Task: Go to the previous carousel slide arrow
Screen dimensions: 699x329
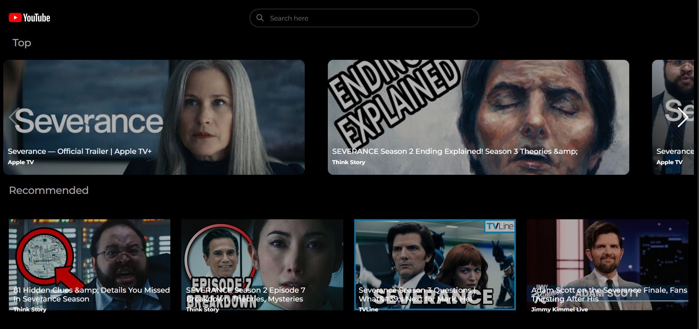Action: [14, 117]
